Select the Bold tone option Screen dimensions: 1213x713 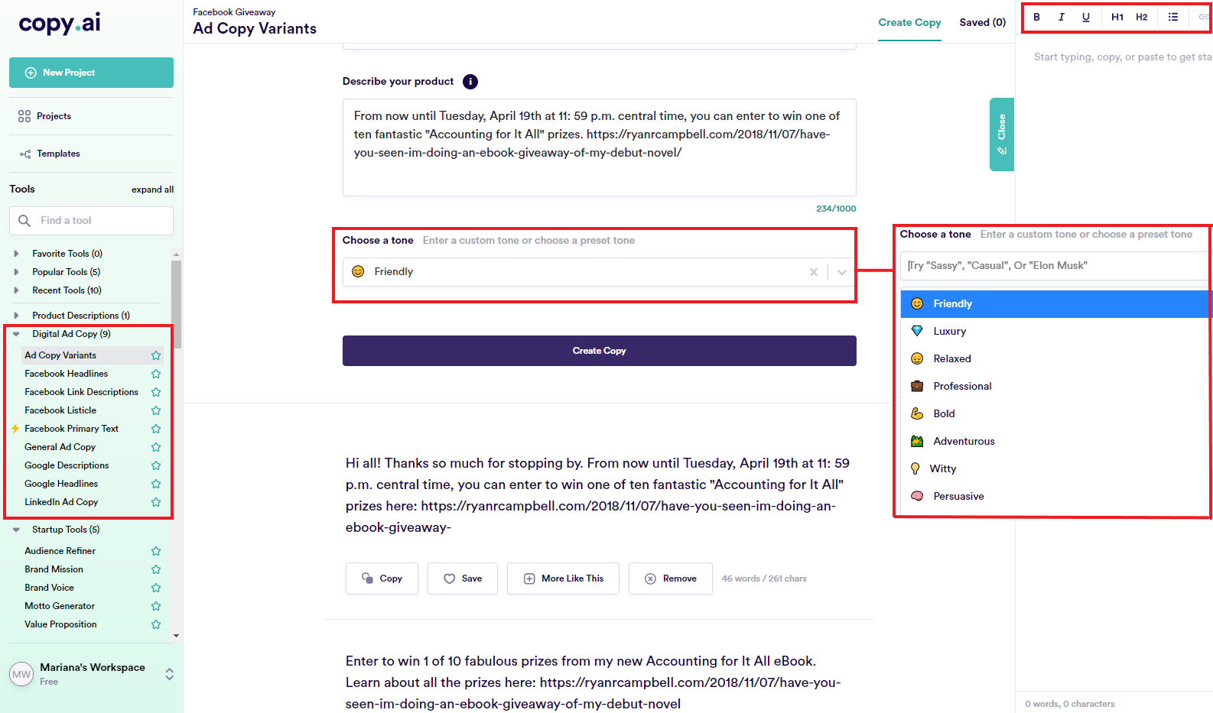tap(1055, 414)
